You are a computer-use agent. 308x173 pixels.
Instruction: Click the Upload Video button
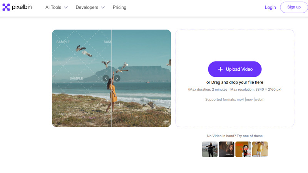click(235, 69)
